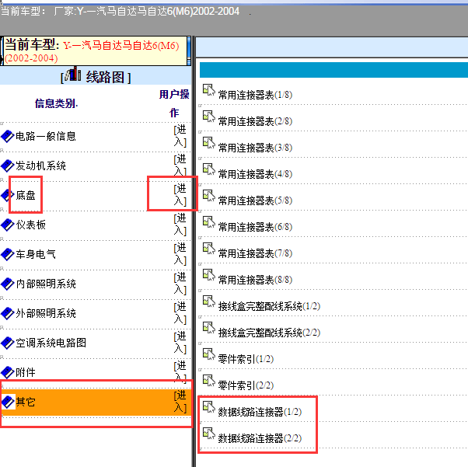
Task: Open 数据线路连接器(2/2) diagram
Action: click(260, 438)
